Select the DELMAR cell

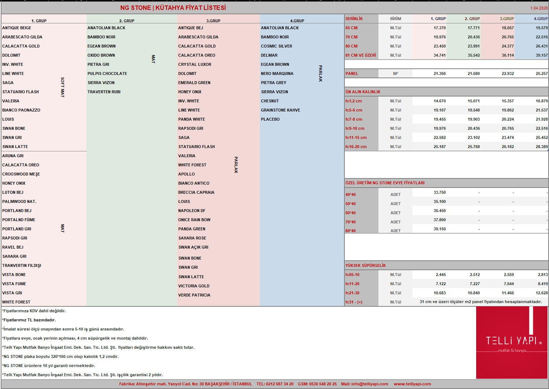(269, 55)
